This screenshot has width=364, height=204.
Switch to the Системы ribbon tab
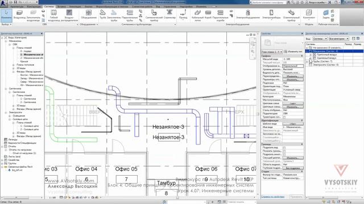pos(49,6)
